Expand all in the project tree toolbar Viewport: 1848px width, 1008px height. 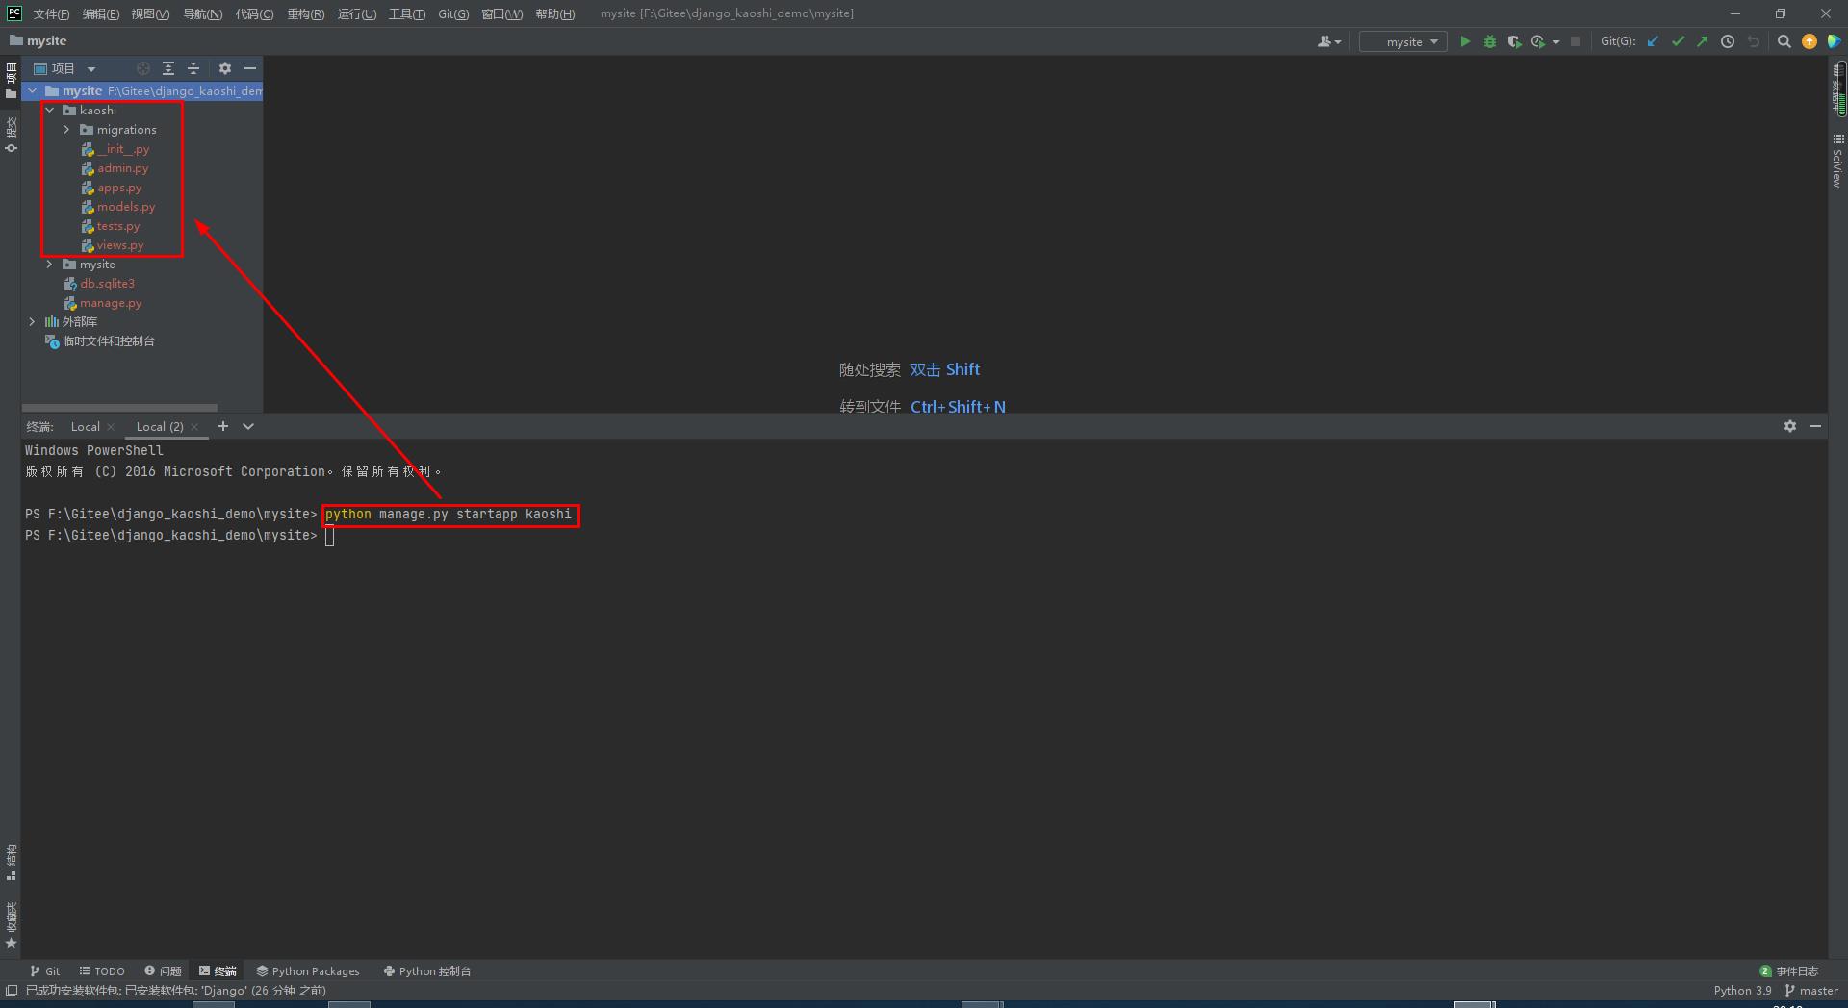click(168, 68)
